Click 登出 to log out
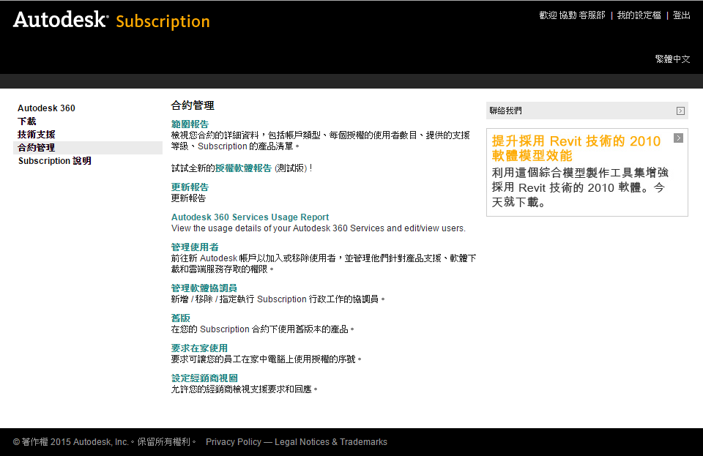Viewport: 703px width, 456px height. coord(682,15)
